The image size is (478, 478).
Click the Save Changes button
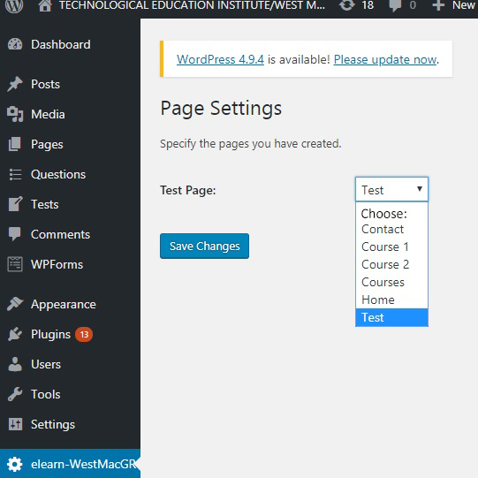(204, 246)
